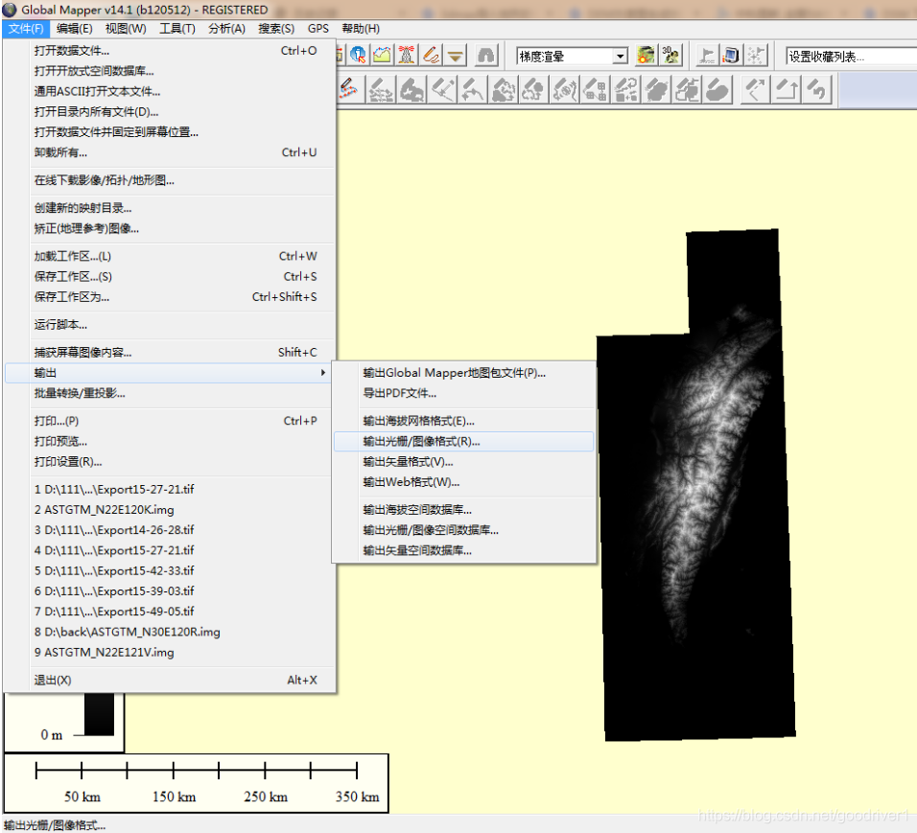The height and width of the screenshot is (833, 917).
Task: Choose 打印设置(R)... menu entry
Action: coord(170,462)
